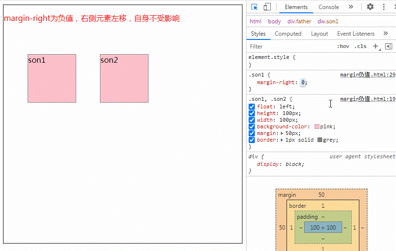Image resolution: width=396 pixels, height=251 pixels.
Task: Uncheck the float: left property checkbox
Action: 252,107
